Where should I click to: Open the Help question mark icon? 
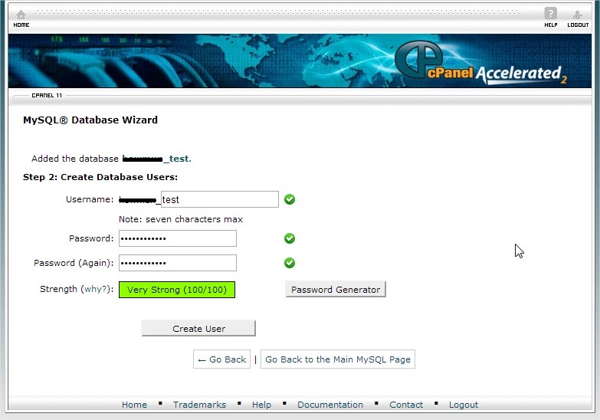click(x=550, y=13)
